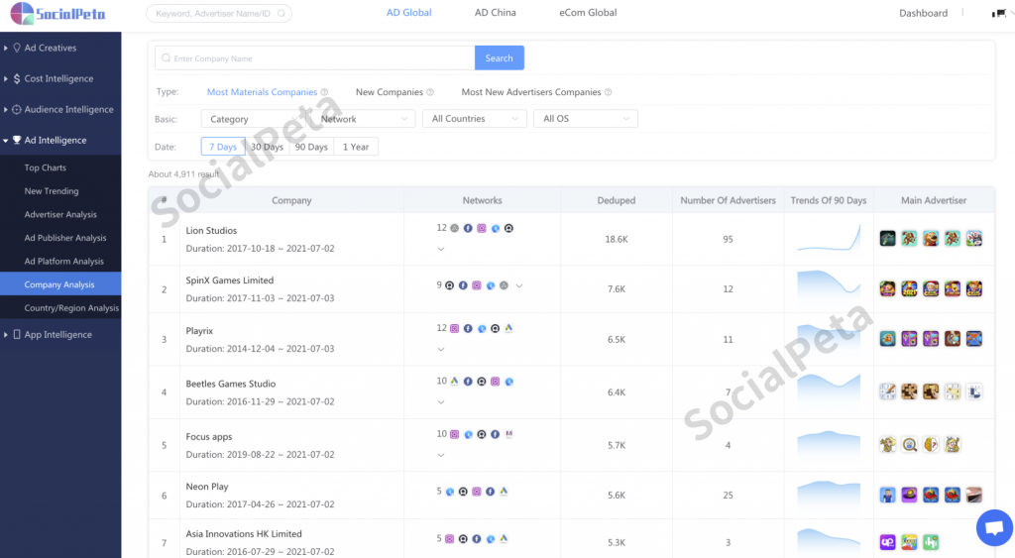Screen dimensions: 1015x558
Task: Click the help icon beside Most Materials Companies
Action: click(x=325, y=92)
